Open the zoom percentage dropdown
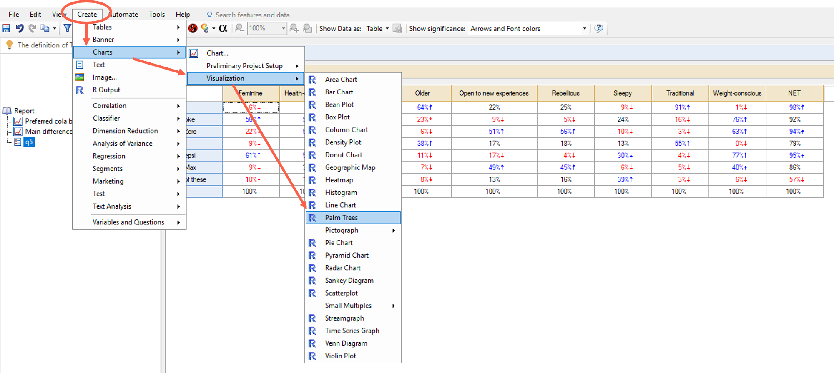This screenshot has height=373, width=834. point(284,28)
